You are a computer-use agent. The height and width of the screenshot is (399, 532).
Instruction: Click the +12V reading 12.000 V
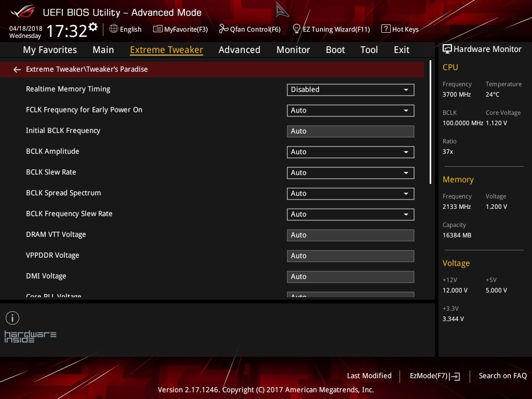[x=455, y=290]
